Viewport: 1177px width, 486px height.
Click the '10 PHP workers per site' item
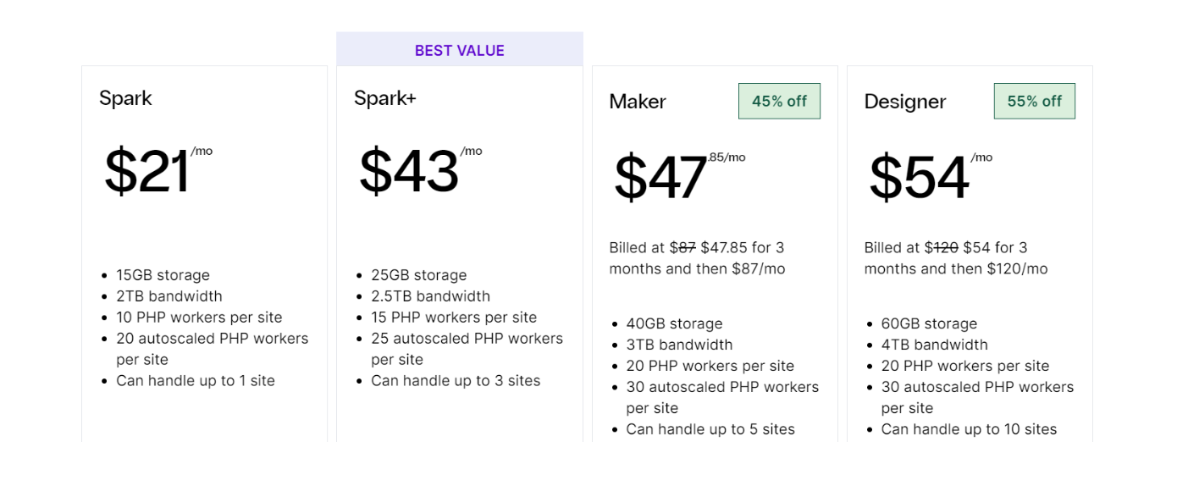[x=199, y=318]
